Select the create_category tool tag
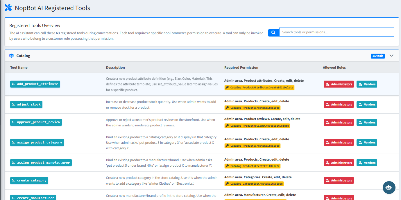 click(x=29, y=180)
